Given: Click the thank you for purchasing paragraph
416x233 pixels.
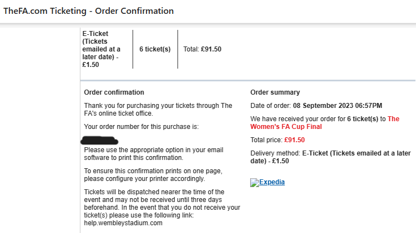Looking at the screenshot, I should (x=158, y=110).
